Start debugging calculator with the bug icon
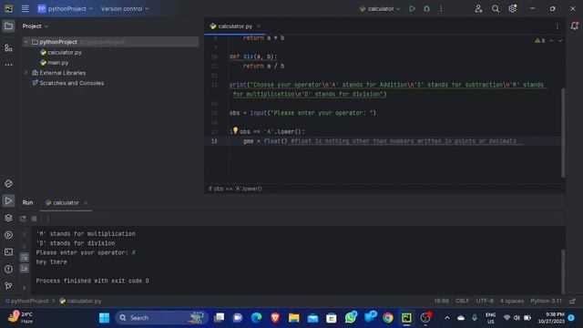Viewport: 583px width, 328px height. tap(427, 8)
